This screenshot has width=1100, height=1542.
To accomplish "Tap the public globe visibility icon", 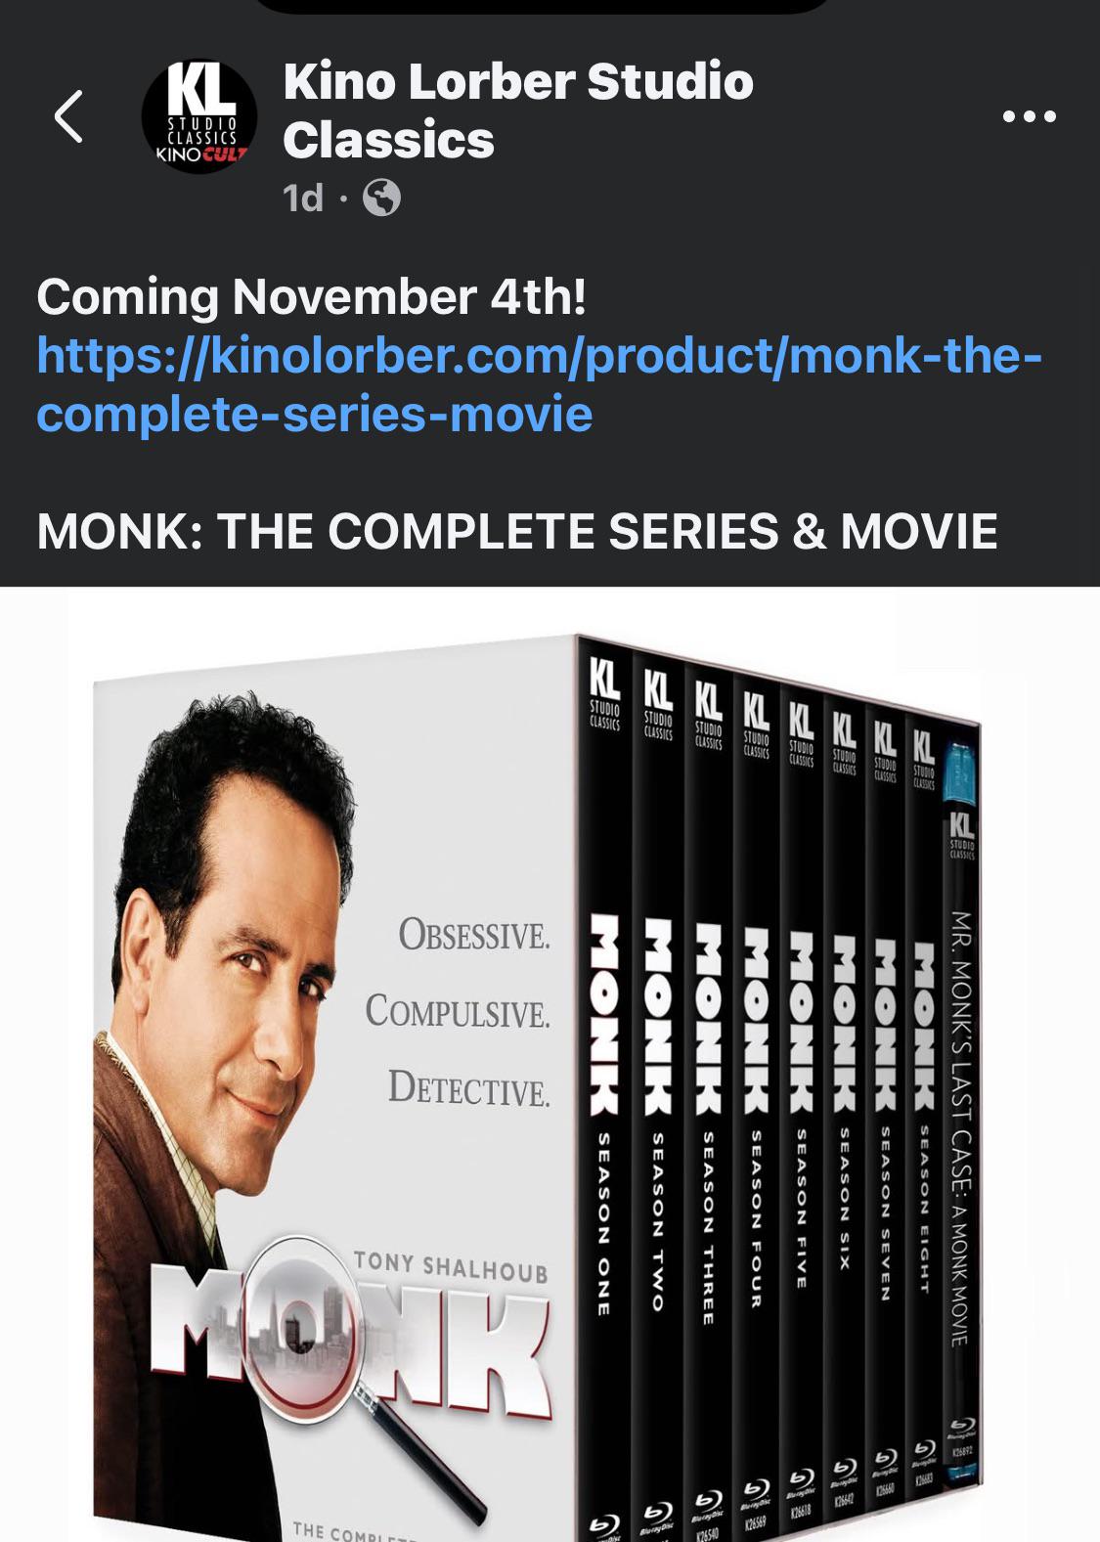I will 381,198.
